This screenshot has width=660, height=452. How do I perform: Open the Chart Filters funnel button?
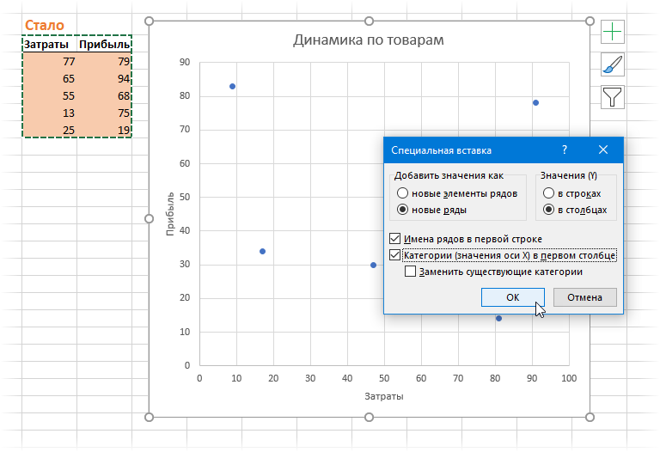click(x=613, y=97)
